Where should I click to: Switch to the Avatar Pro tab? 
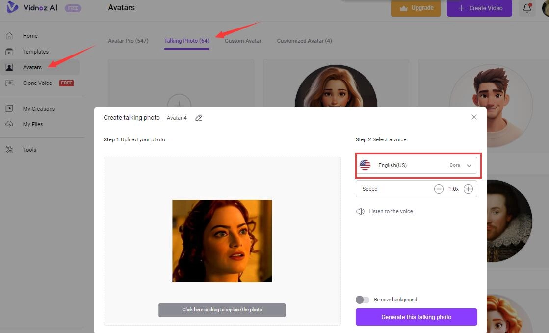pyautogui.click(x=128, y=41)
